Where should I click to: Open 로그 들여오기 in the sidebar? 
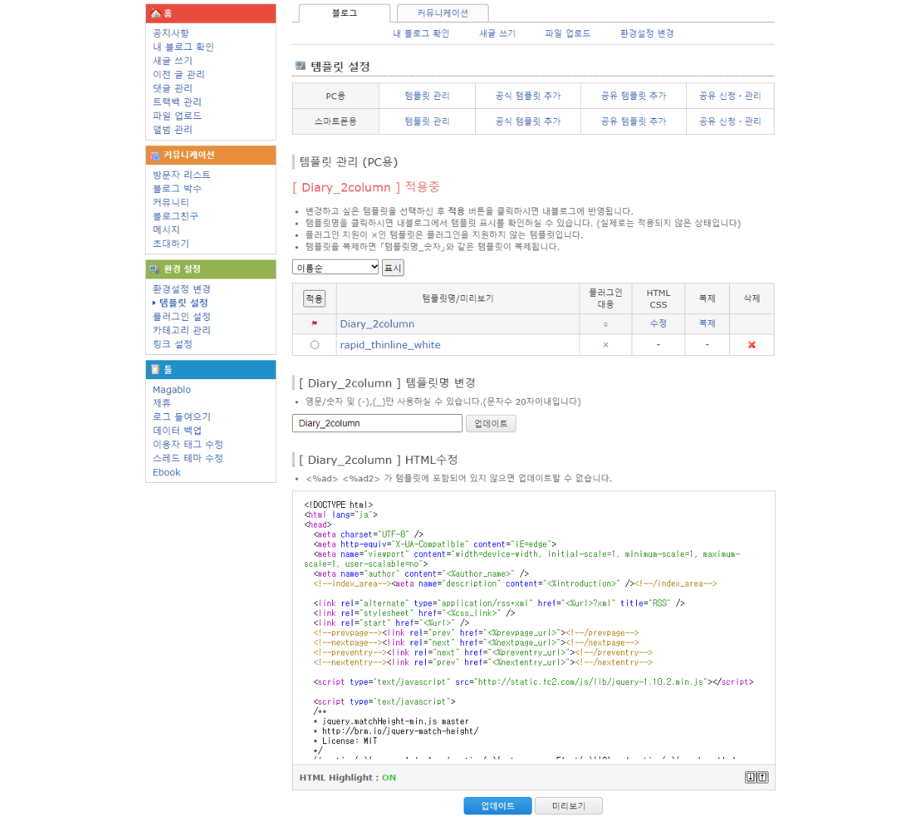tap(182, 417)
